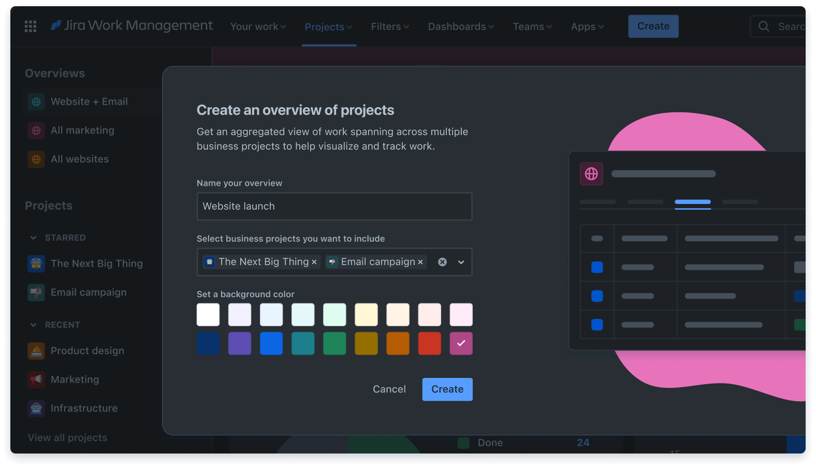
Task: Open the app switcher grid icon
Action: (x=31, y=26)
